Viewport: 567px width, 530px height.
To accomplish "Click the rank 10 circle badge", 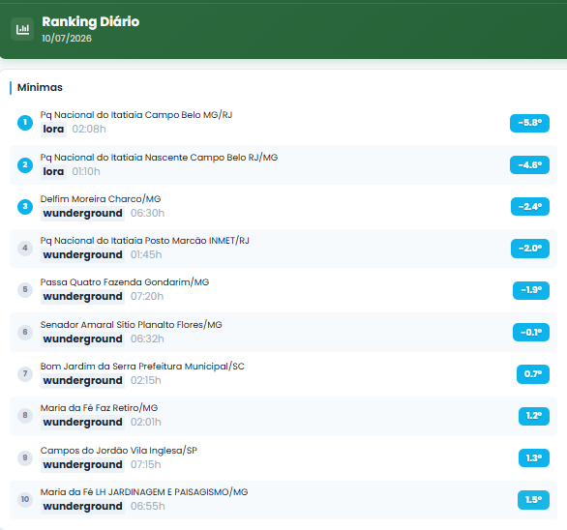I will (x=25, y=500).
